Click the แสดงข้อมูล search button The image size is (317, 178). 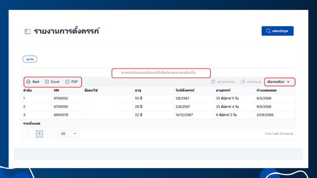click(x=277, y=31)
